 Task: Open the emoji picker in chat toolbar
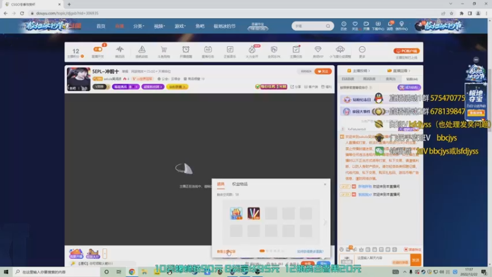tap(342, 249)
